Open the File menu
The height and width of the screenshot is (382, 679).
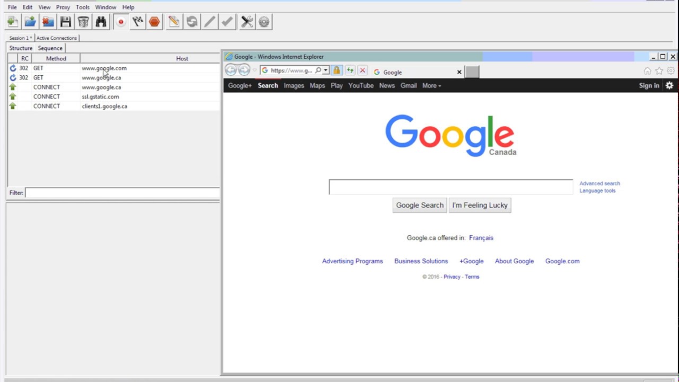click(x=12, y=7)
